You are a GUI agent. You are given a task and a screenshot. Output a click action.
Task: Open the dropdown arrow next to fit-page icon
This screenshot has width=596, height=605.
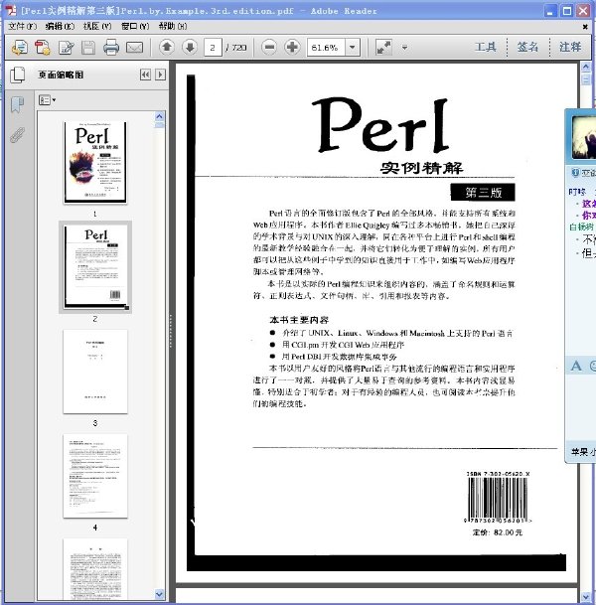(x=404, y=48)
